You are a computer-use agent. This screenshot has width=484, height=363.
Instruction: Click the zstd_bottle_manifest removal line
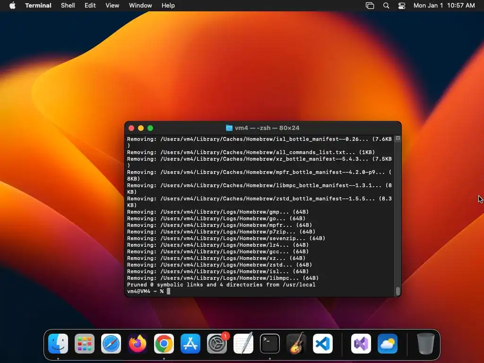click(259, 202)
